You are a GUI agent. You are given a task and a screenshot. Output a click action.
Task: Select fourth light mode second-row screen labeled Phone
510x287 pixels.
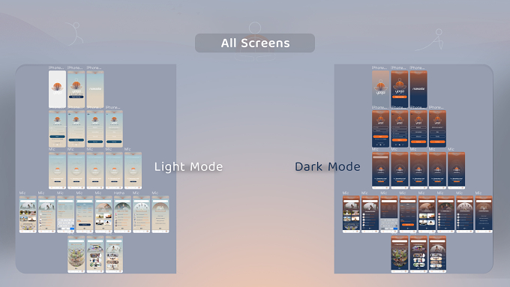pos(114,129)
